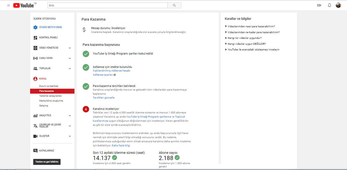Click the Çeviriler translate icon
The width and height of the screenshot is (347, 170).
pyautogui.click(x=35, y=126)
